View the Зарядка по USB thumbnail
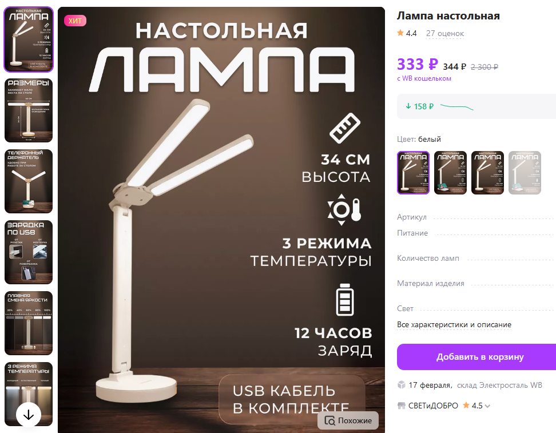Viewport: 556px width, 433px height. (29, 252)
